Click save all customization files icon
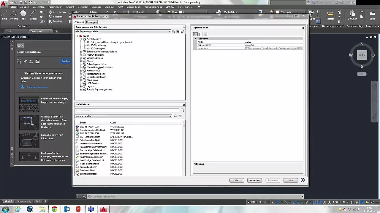Screen dimensions: 380x213 tap(178, 31)
